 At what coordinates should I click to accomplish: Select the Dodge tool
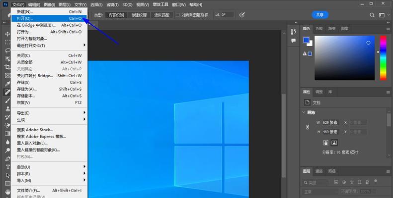click(7, 150)
